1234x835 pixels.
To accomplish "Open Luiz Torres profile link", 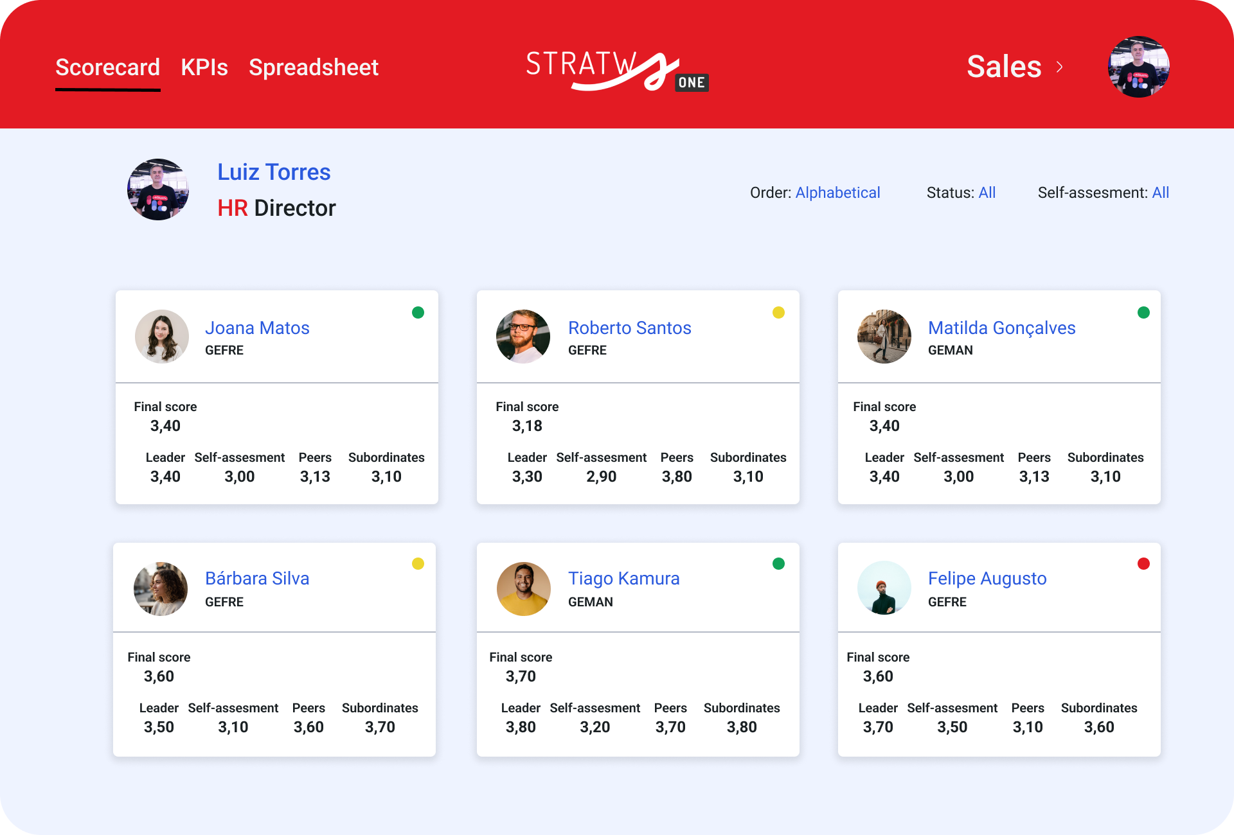I will (x=274, y=172).
